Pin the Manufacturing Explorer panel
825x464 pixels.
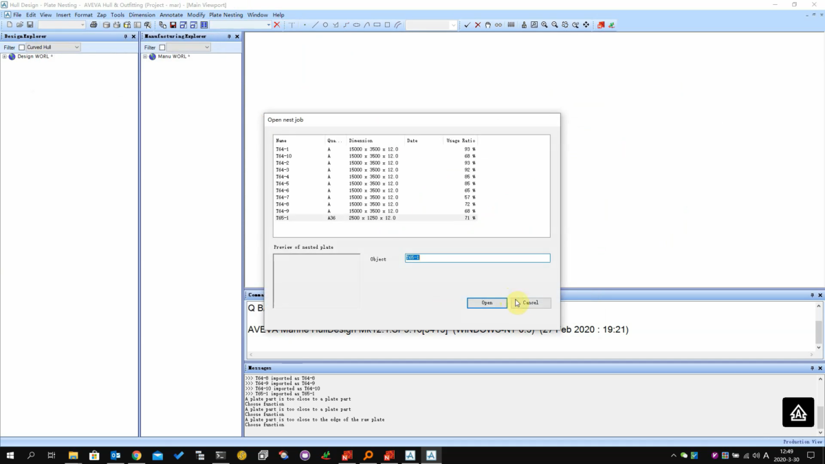pos(228,36)
